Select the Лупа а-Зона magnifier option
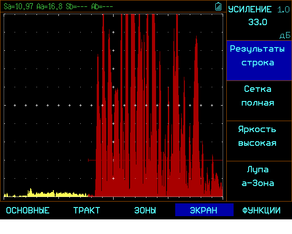The width and height of the screenshot is (292, 234). [x=259, y=181]
